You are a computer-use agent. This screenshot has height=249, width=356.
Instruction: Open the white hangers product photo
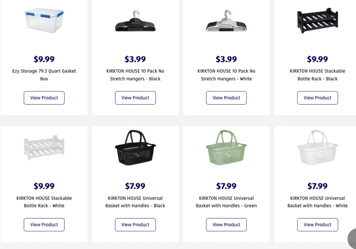[x=226, y=21]
